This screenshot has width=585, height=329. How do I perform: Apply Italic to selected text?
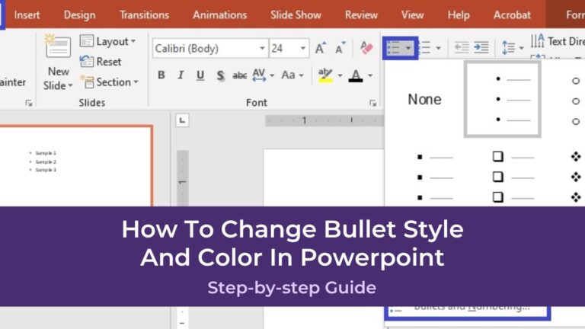[x=181, y=75]
